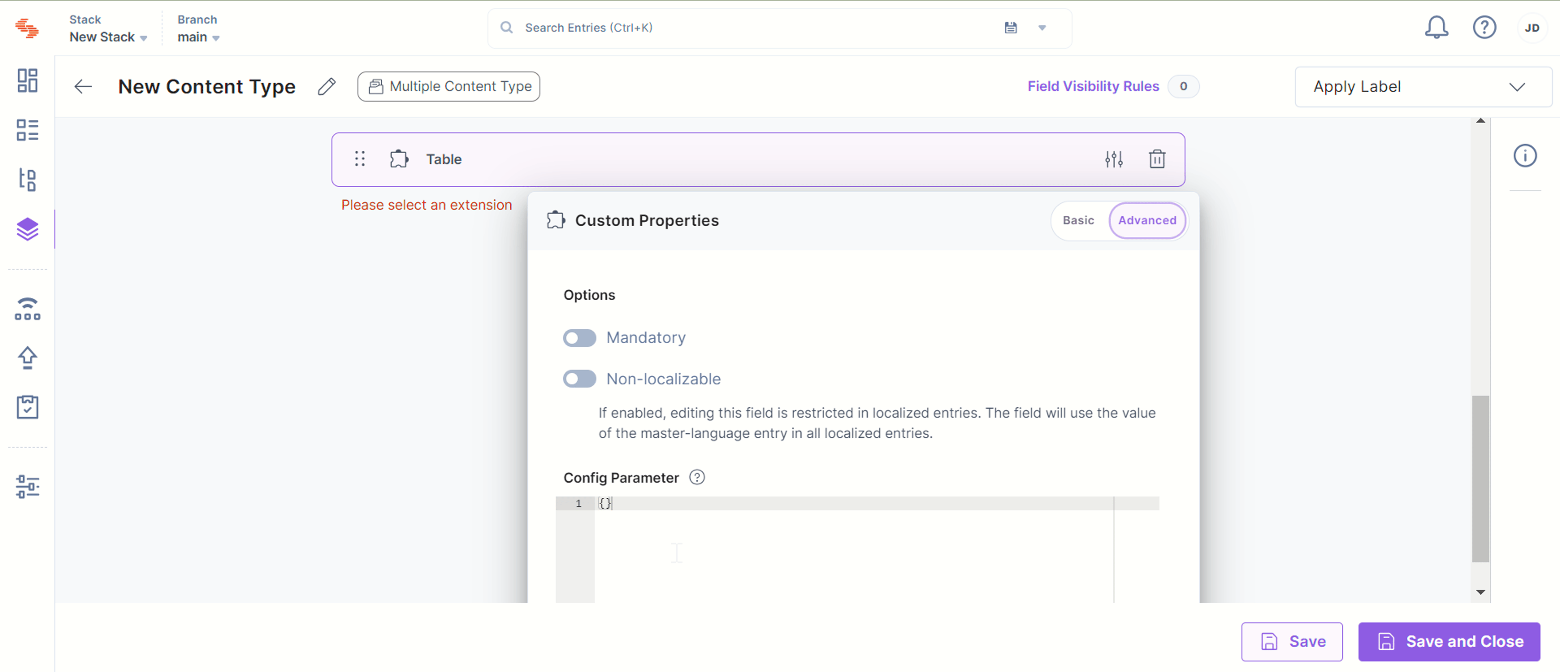Open the info panel icon on right

[1525, 156]
